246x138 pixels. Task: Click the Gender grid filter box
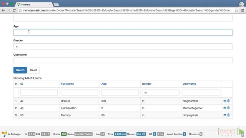click(161, 92)
